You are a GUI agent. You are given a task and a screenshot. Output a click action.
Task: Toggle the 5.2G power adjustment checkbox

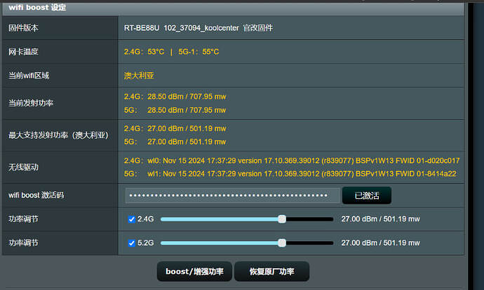click(x=132, y=243)
